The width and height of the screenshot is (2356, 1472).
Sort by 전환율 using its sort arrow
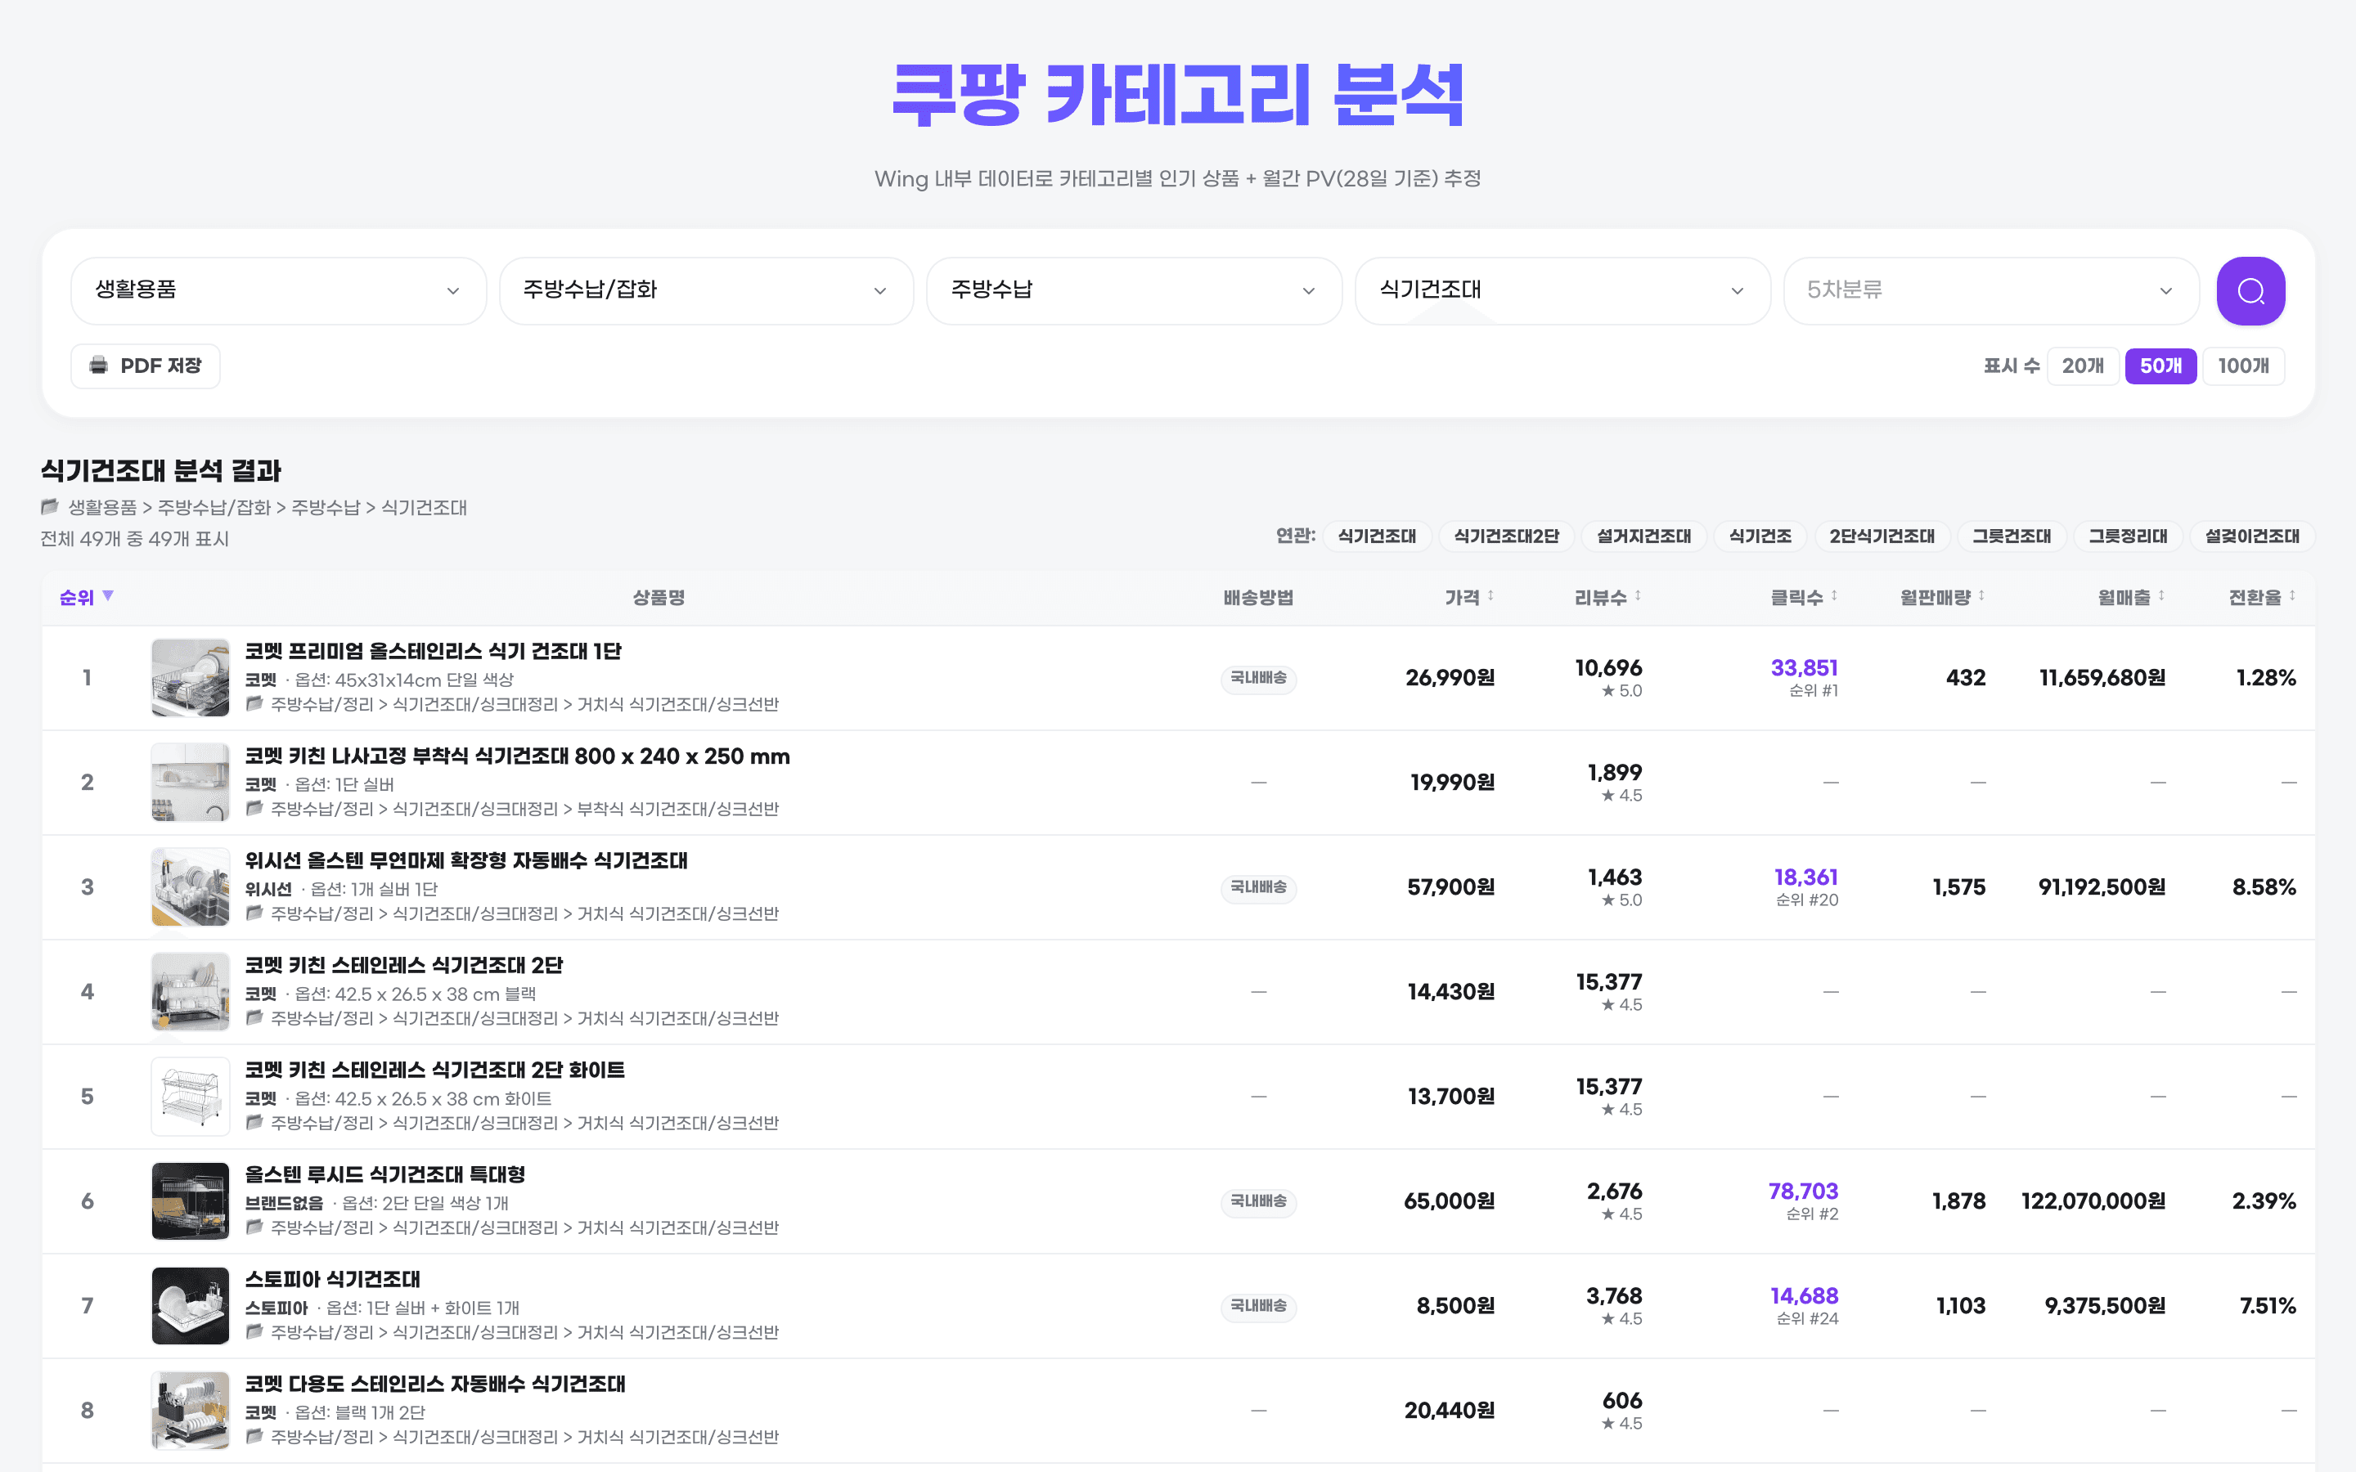pyautogui.click(x=2291, y=596)
